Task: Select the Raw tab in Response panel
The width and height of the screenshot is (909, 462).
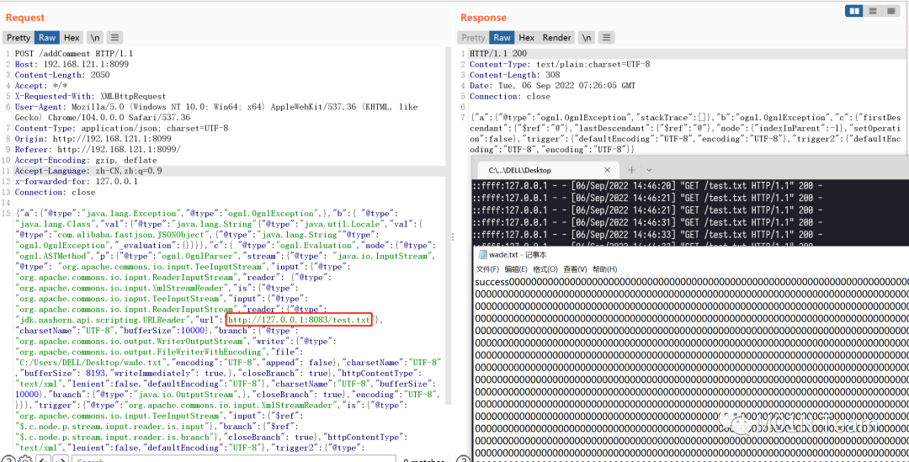Action: point(502,38)
